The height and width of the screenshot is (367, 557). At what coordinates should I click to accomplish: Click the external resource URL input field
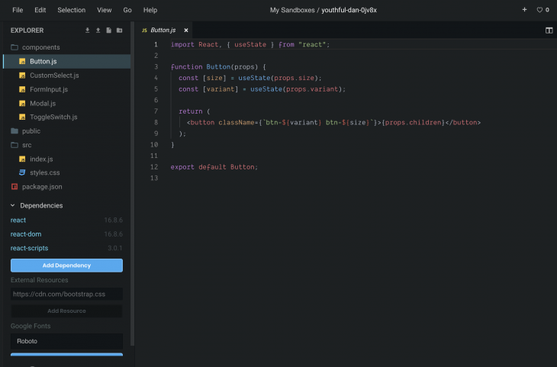67,295
